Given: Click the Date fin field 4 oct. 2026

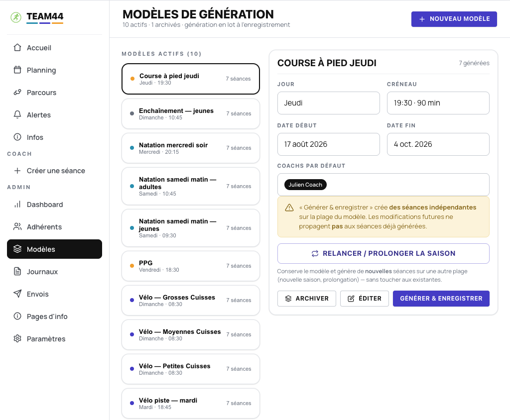Looking at the screenshot, I should pos(438,144).
